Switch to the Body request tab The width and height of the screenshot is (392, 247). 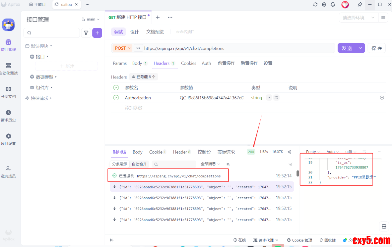click(137, 63)
